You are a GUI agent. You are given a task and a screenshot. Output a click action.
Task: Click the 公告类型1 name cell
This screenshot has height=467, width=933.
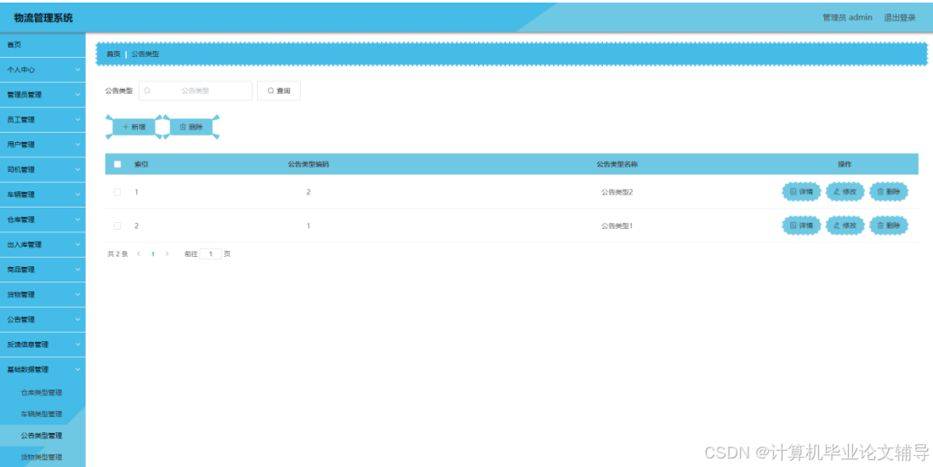point(617,225)
